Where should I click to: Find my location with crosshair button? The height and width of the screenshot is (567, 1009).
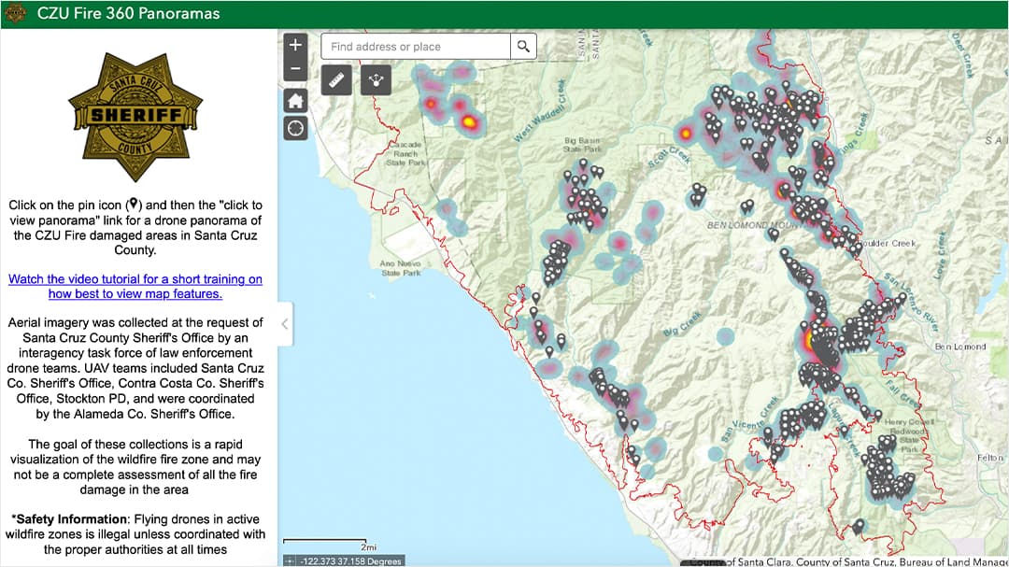tap(295, 128)
